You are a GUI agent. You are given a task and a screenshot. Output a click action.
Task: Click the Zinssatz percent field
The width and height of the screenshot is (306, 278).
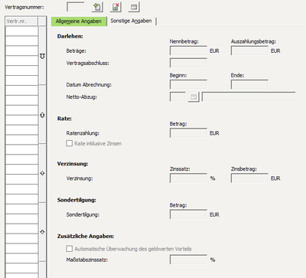188,178
